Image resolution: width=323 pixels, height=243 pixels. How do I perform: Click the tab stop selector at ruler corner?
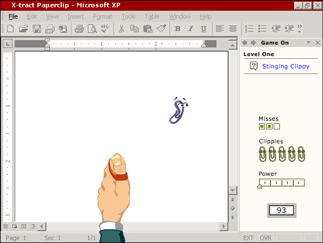(x=7, y=44)
